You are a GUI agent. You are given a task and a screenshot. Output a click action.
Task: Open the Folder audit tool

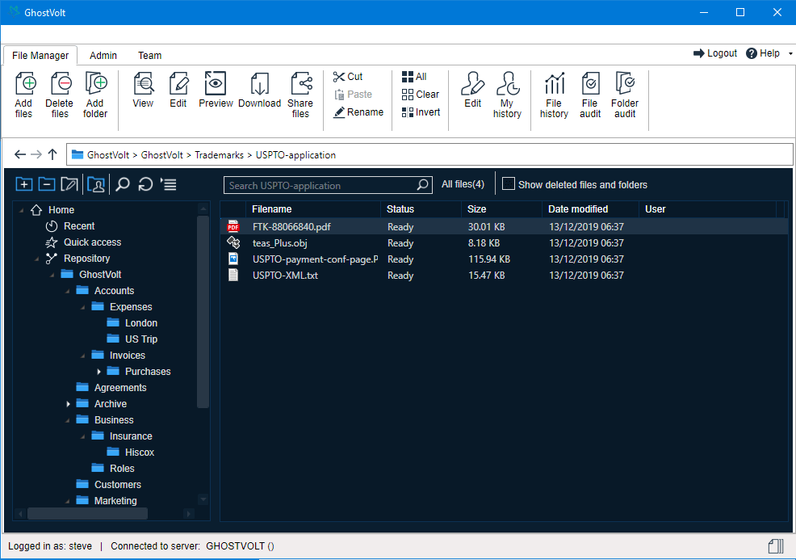pos(624,85)
